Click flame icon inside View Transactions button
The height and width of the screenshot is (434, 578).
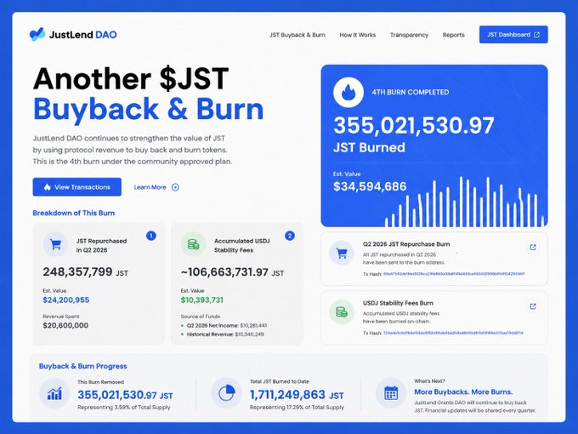pos(48,187)
